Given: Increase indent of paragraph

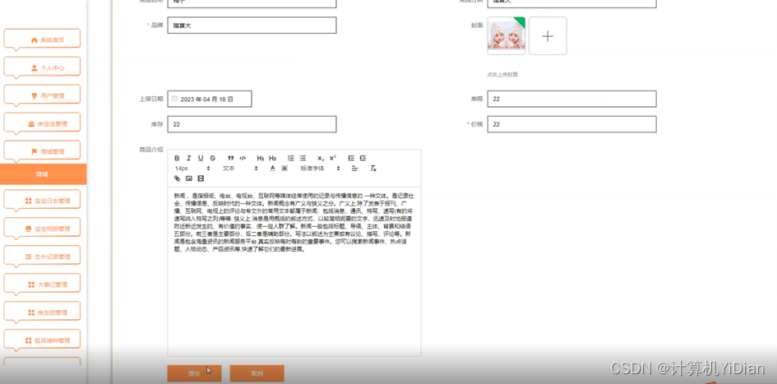Looking at the screenshot, I should (x=363, y=158).
